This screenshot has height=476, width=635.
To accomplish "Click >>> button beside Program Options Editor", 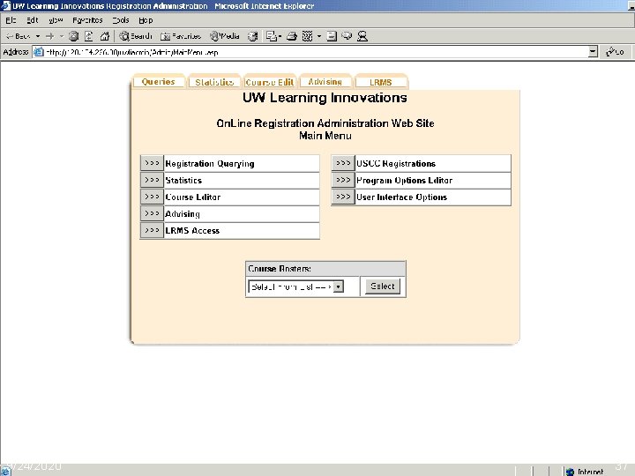I will point(343,180).
